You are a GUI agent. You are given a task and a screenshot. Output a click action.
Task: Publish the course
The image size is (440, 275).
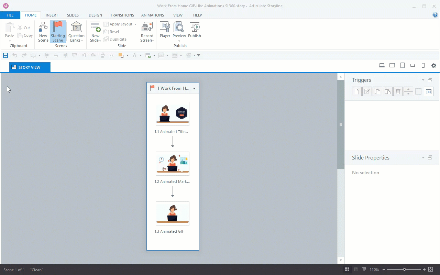coord(195,30)
